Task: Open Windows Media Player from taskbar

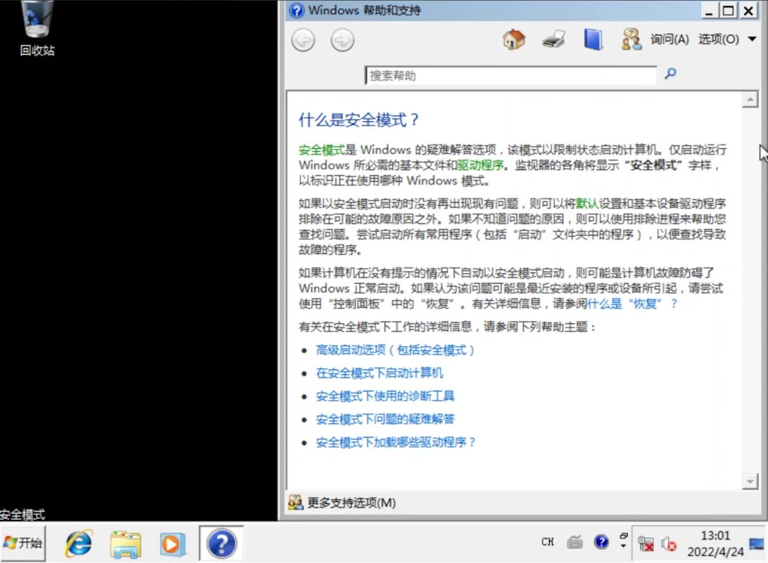Action: 173,543
